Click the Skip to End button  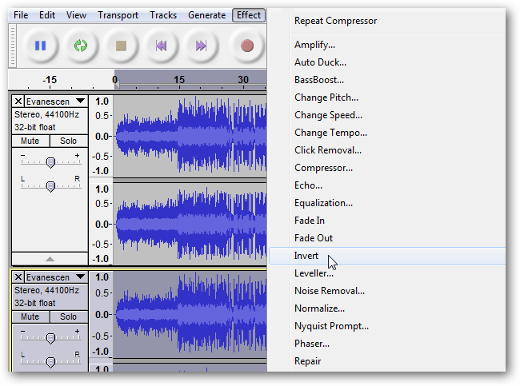click(x=201, y=46)
